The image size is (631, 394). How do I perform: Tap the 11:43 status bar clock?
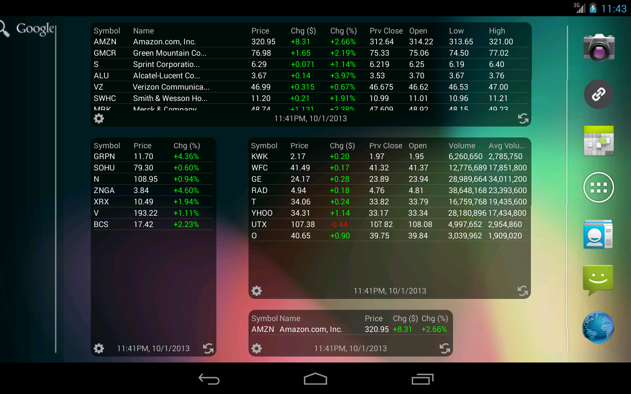pos(614,8)
